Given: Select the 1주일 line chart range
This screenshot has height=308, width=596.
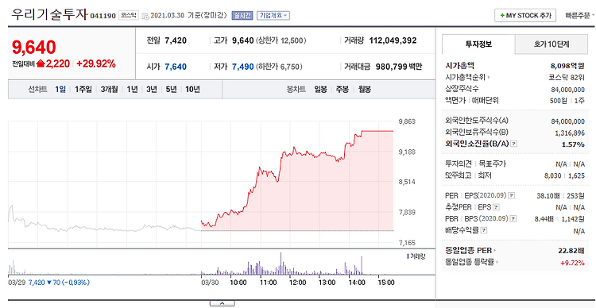Looking at the screenshot, I should (x=83, y=90).
